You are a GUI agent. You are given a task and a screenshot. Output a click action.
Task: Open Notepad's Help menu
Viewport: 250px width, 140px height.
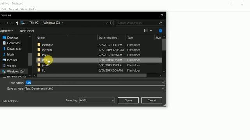coord(32,9)
